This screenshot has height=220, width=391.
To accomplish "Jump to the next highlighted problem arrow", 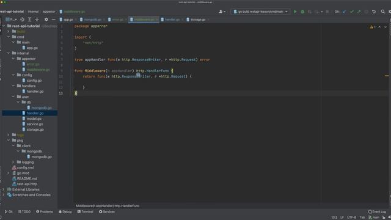I will click(386, 27).
